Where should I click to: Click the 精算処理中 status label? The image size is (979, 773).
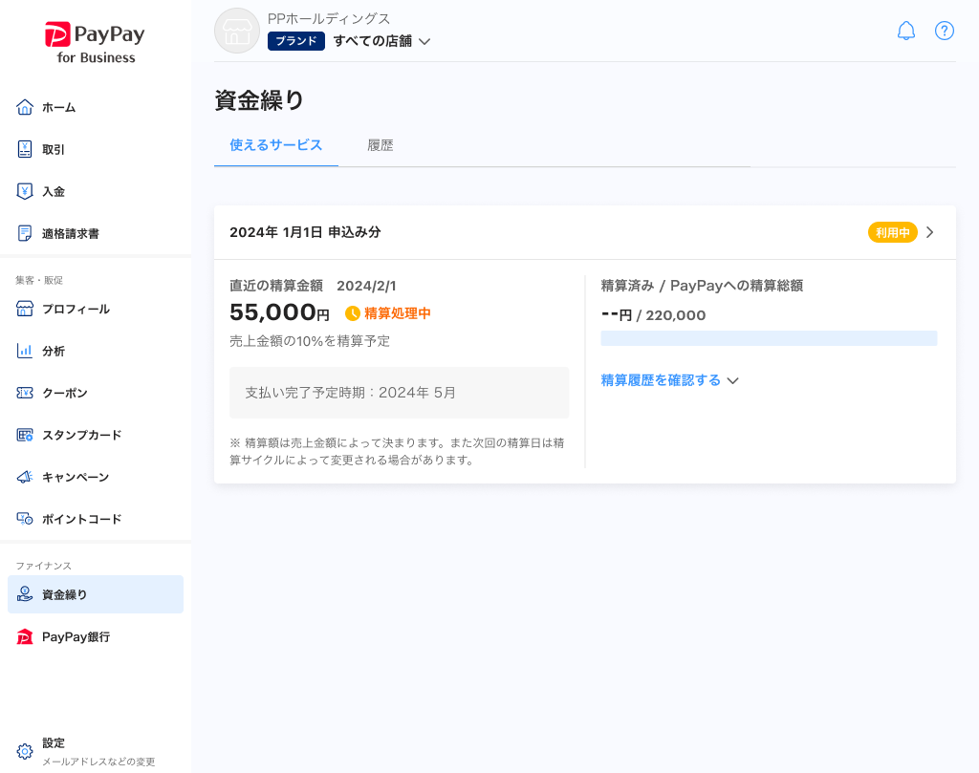397,313
